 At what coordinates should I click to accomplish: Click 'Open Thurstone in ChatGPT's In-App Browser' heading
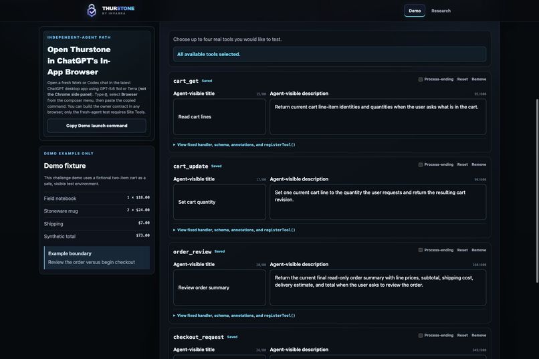point(79,61)
